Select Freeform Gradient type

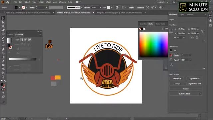click(x=30, y=40)
